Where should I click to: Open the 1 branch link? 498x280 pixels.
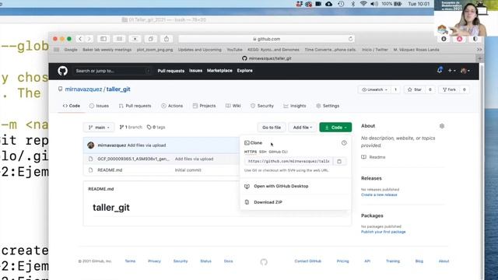131,128
